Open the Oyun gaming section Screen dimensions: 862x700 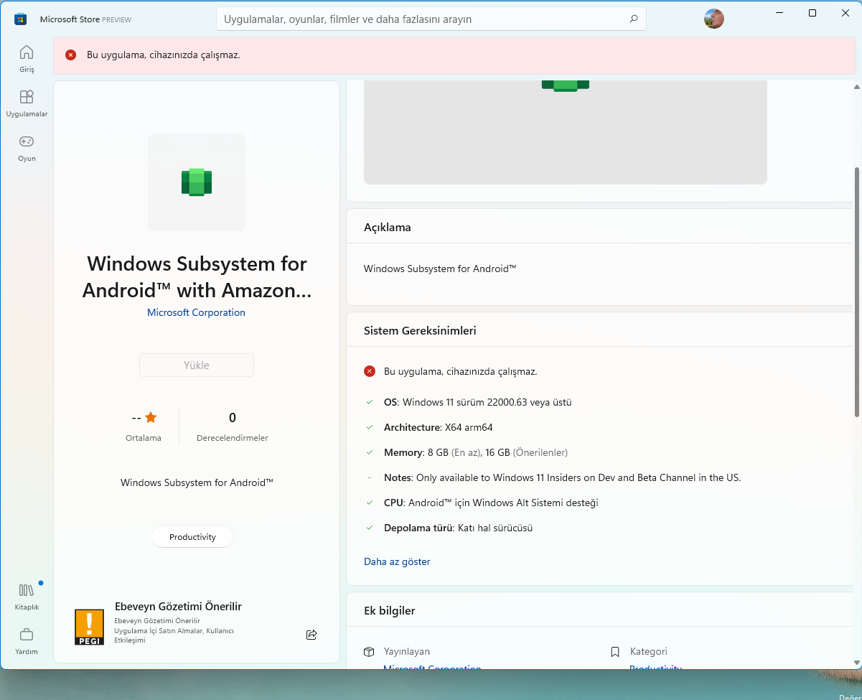pos(27,147)
